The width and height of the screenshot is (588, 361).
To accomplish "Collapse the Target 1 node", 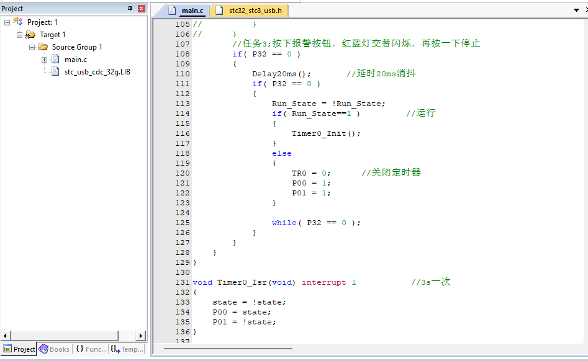I will (x=19, y=35).
